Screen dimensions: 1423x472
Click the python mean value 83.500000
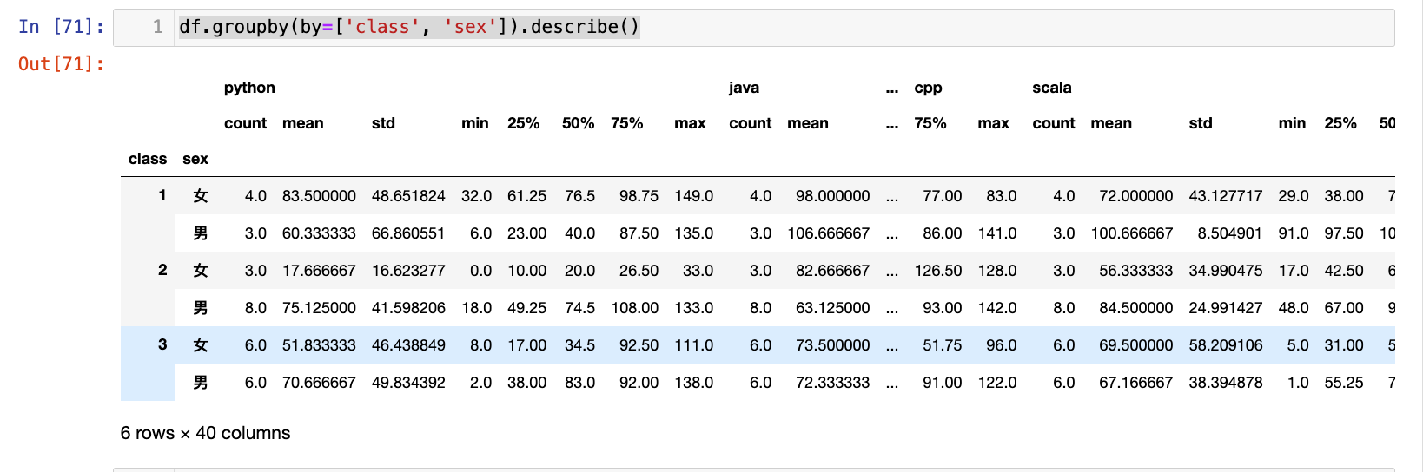coord(319,196)
